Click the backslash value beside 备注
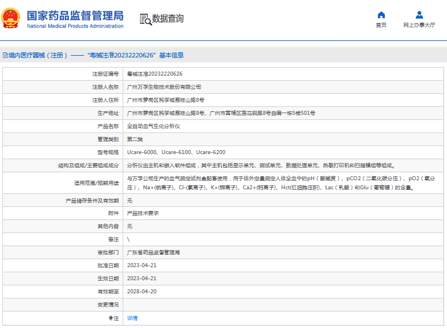This screenshot has height=328, width=447. (x=128, y=239)
